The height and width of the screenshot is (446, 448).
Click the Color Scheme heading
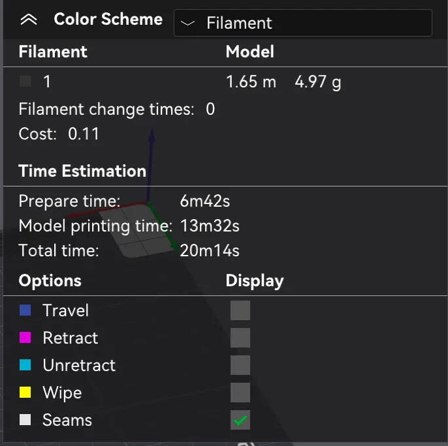[x=108, y=20]
